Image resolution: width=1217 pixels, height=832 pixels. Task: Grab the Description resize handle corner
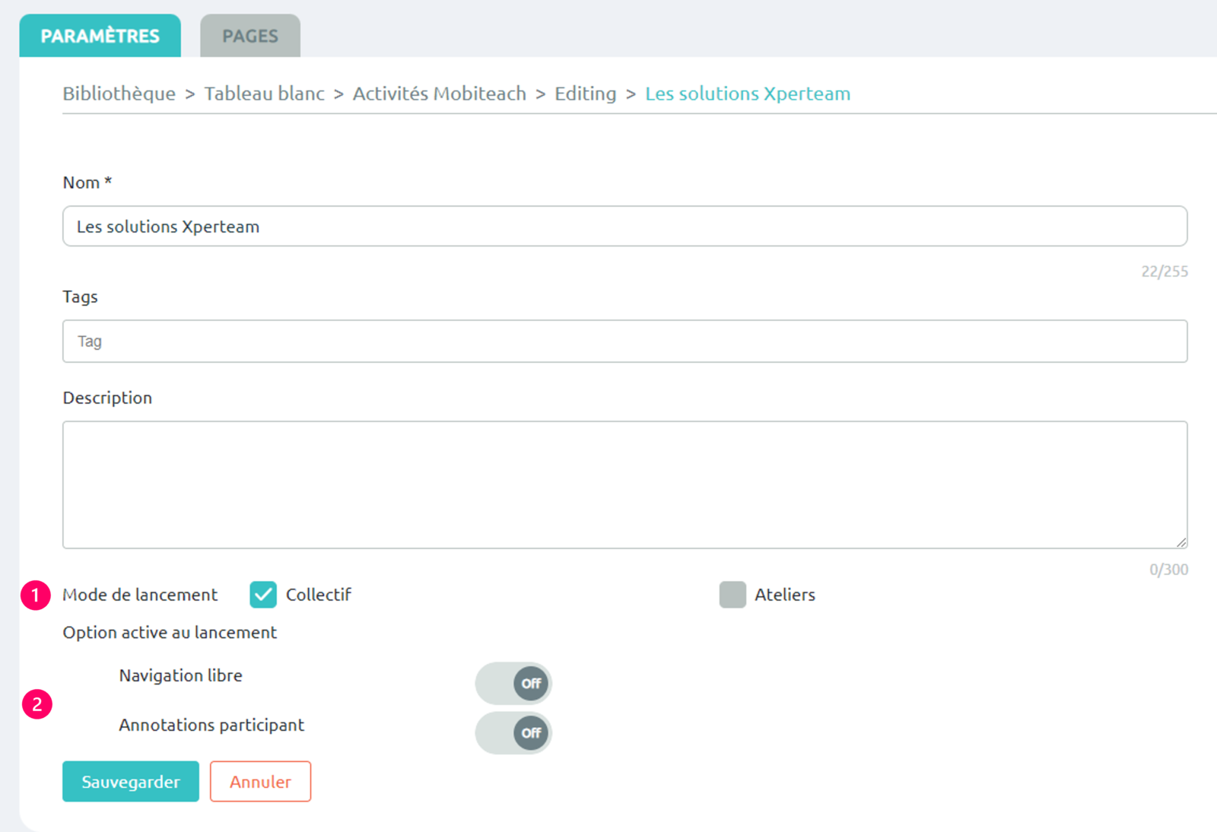[1180, 541]
